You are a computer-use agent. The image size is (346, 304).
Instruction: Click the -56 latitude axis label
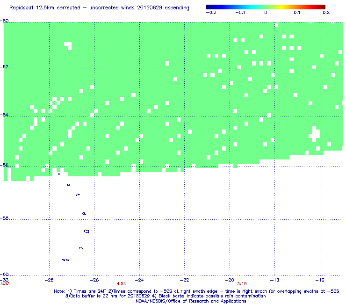[4, 165]
